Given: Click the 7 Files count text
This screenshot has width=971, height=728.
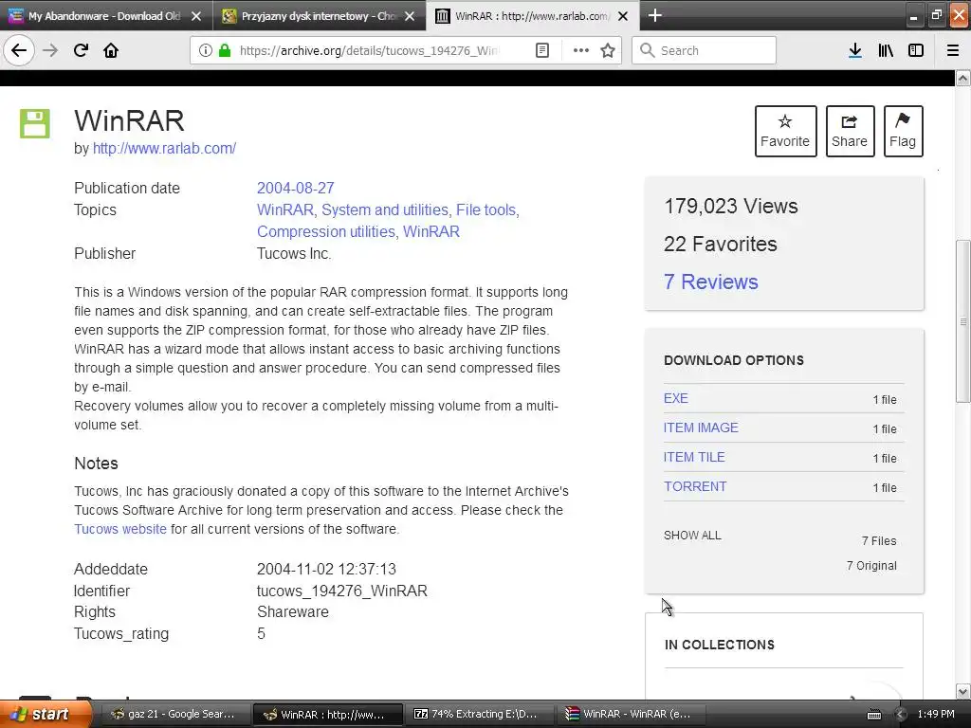Looking at the screenshot, I should [879, 541].
